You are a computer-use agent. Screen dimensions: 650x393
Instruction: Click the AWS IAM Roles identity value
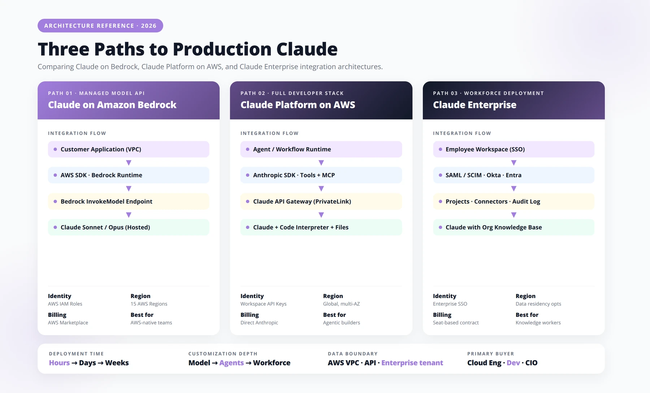click(x=65, y=304)
